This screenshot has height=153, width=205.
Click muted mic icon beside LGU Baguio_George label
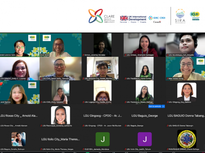126,126
